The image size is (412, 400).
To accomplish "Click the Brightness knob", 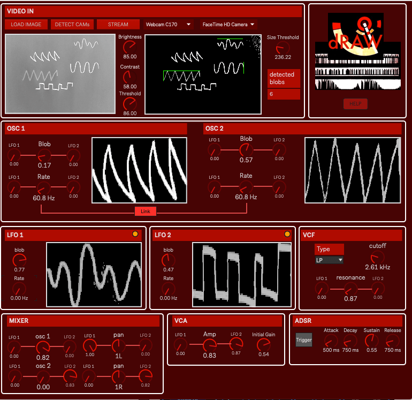I will [130, 47].
